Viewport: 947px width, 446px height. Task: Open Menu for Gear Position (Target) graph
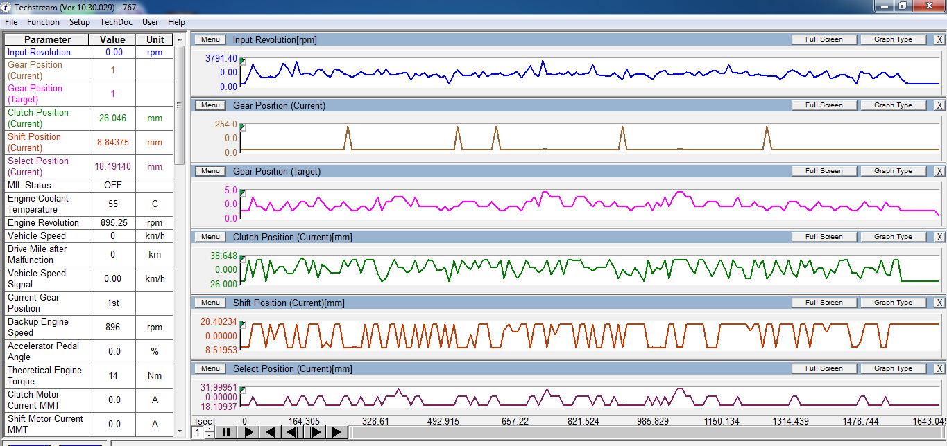(x=210, y=171)
